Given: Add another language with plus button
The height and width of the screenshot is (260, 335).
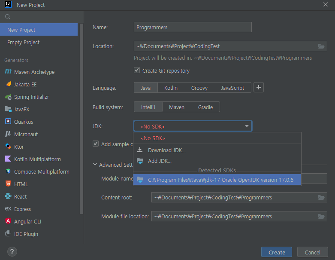Looking at the screenshot, I should point(259,87).
